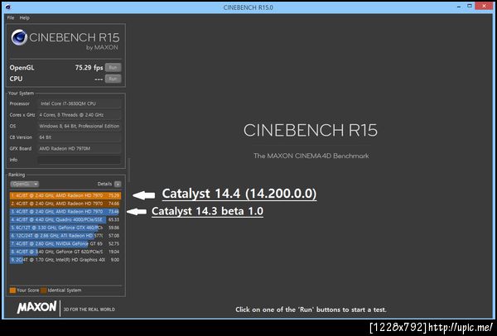Open the Help menu
The width and height of the screenshot is (497, 336).
click(x=24, y=17)
